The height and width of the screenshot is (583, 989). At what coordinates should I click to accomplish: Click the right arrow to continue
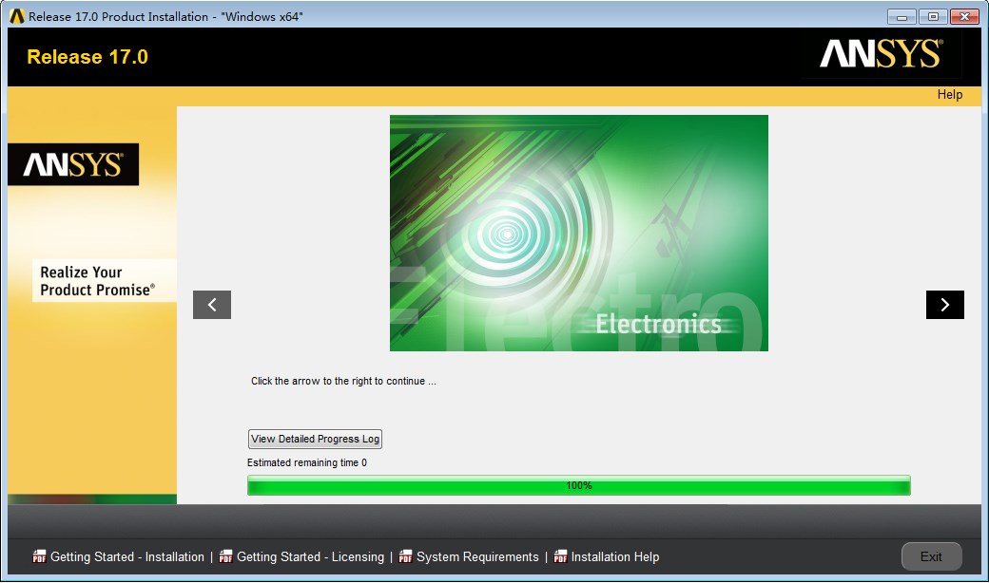coord(944,305)
